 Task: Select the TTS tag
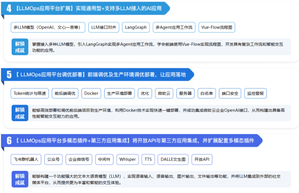click(148, 159)
